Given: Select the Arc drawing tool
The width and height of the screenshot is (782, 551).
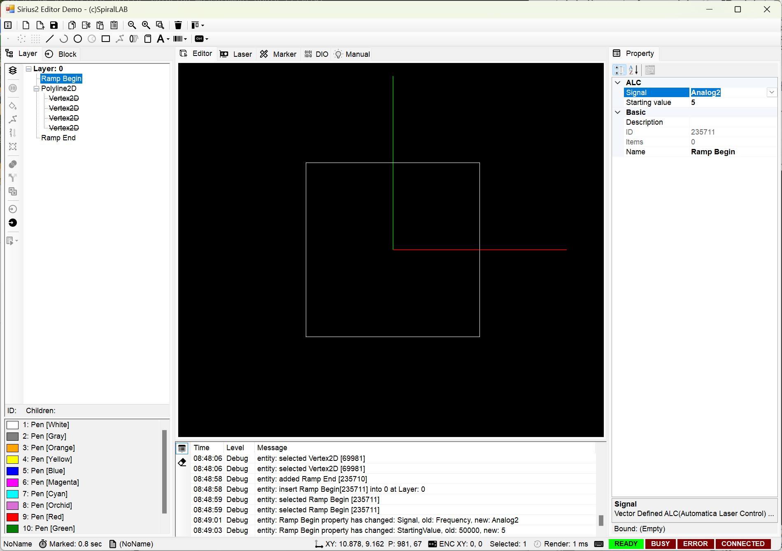Looking at the screenshot, I should (x=64, y=39).
